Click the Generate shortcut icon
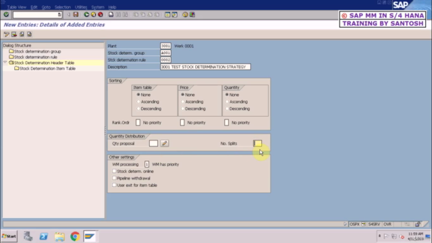432x243 pixels. click(x=174, y=15)
